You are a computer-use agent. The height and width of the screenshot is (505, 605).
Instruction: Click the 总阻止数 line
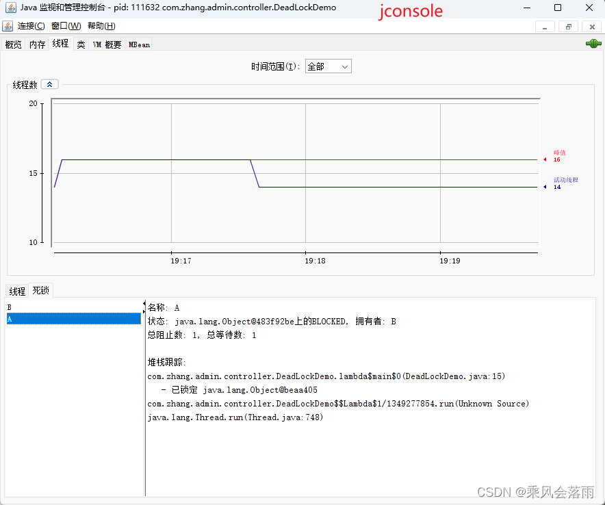202,335
